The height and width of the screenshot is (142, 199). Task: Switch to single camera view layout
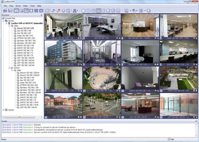84,11
